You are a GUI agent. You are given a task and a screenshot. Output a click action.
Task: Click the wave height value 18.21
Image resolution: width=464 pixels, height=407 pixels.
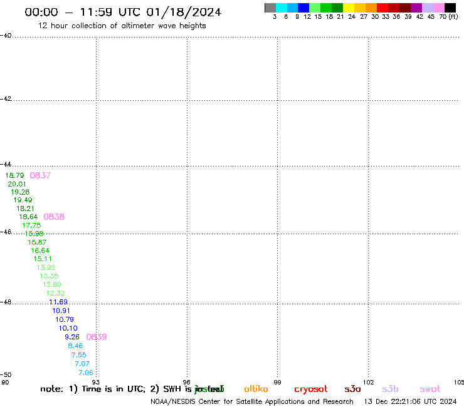pyautogui.click(x=26, y=209)
